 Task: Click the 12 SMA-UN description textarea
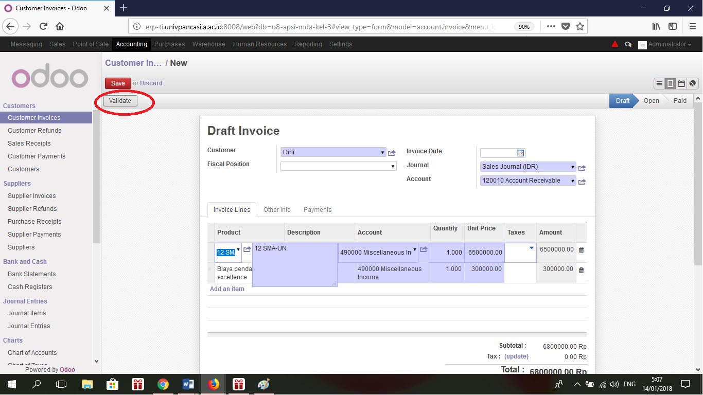click(x=295, y=264)
